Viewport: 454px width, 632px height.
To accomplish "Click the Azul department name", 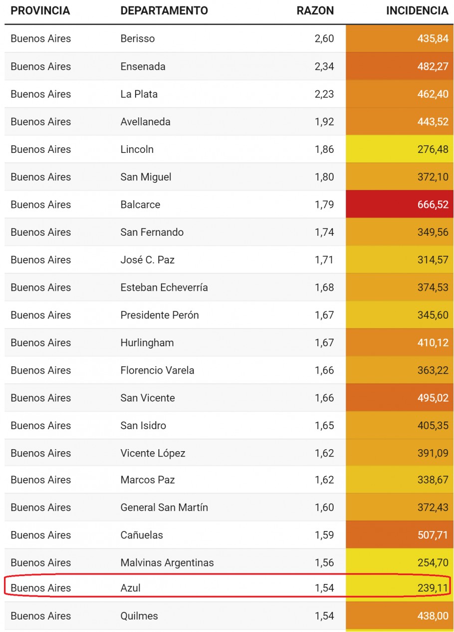I will pyautogui.click(x=131, y=588).
